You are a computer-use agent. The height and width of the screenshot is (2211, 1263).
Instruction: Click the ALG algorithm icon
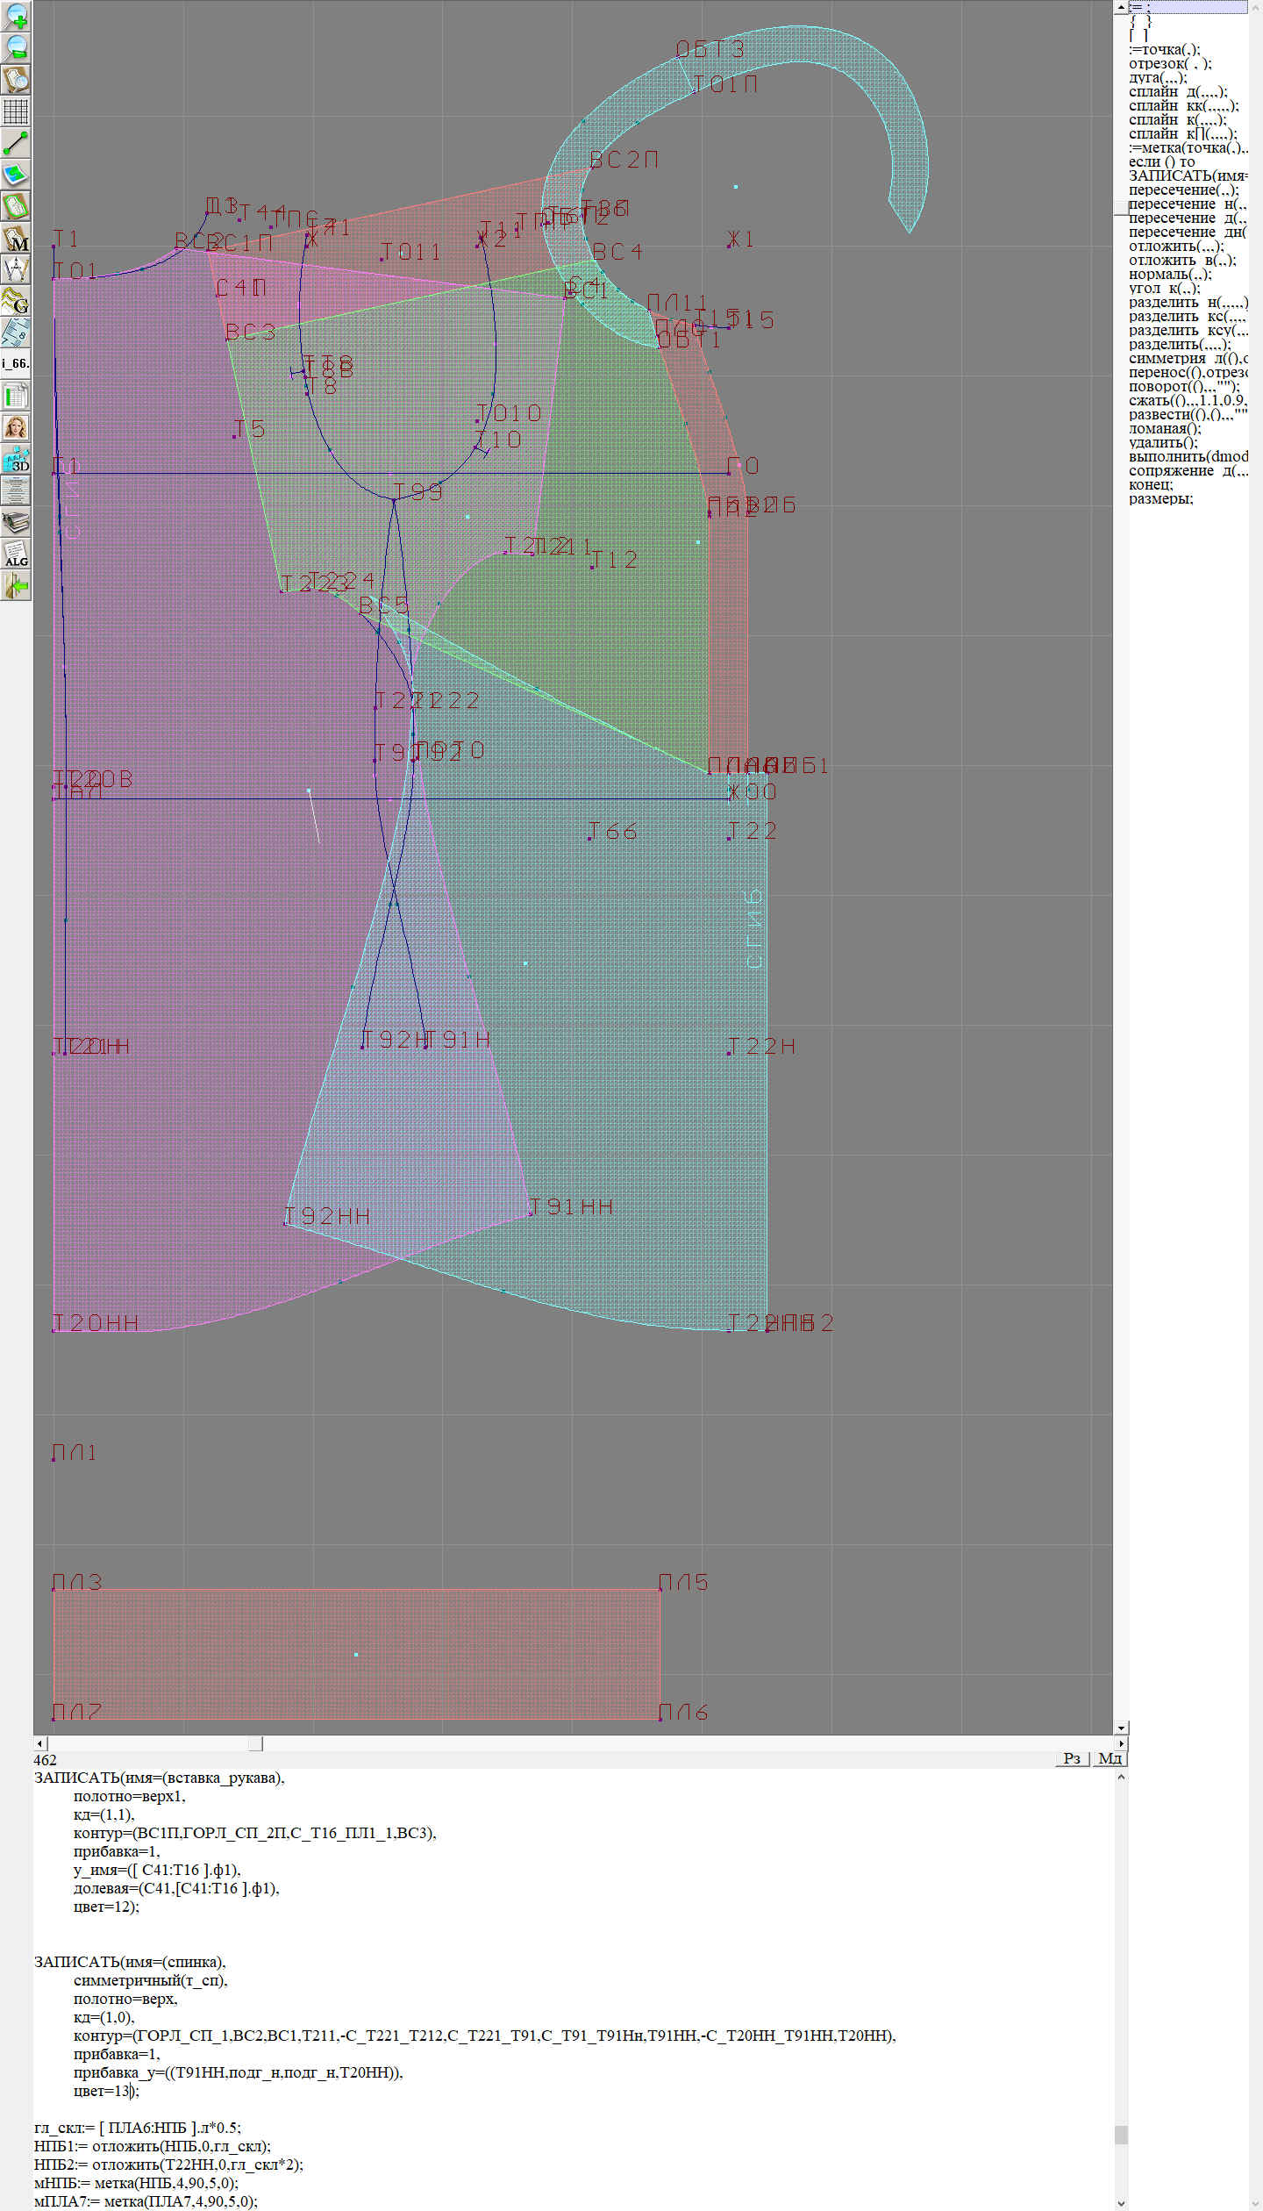coord(16,554)
